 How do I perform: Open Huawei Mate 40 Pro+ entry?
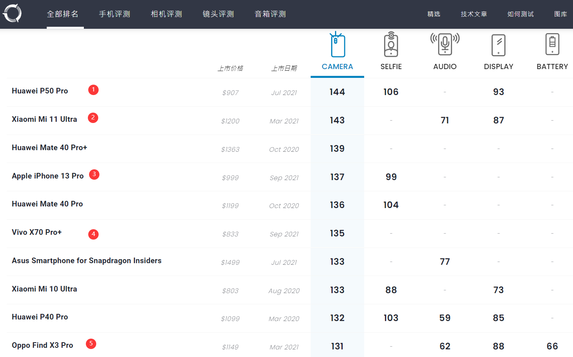50,148
